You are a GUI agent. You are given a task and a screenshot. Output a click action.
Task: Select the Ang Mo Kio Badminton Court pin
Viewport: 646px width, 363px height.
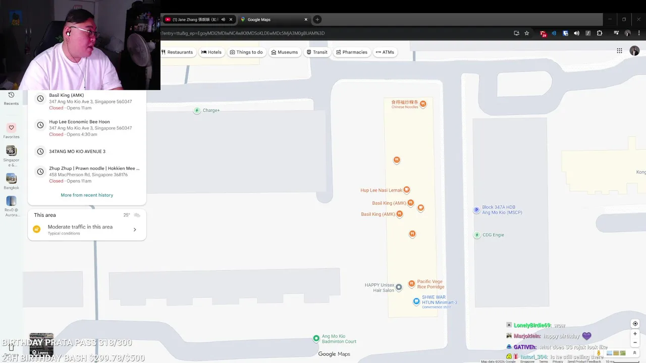(x=316, y=338)
